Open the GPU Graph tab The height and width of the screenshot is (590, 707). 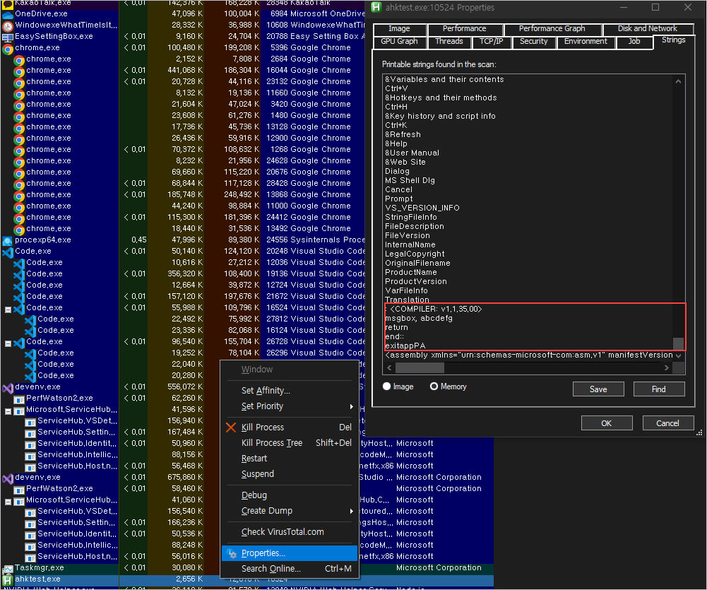[400, 41]
